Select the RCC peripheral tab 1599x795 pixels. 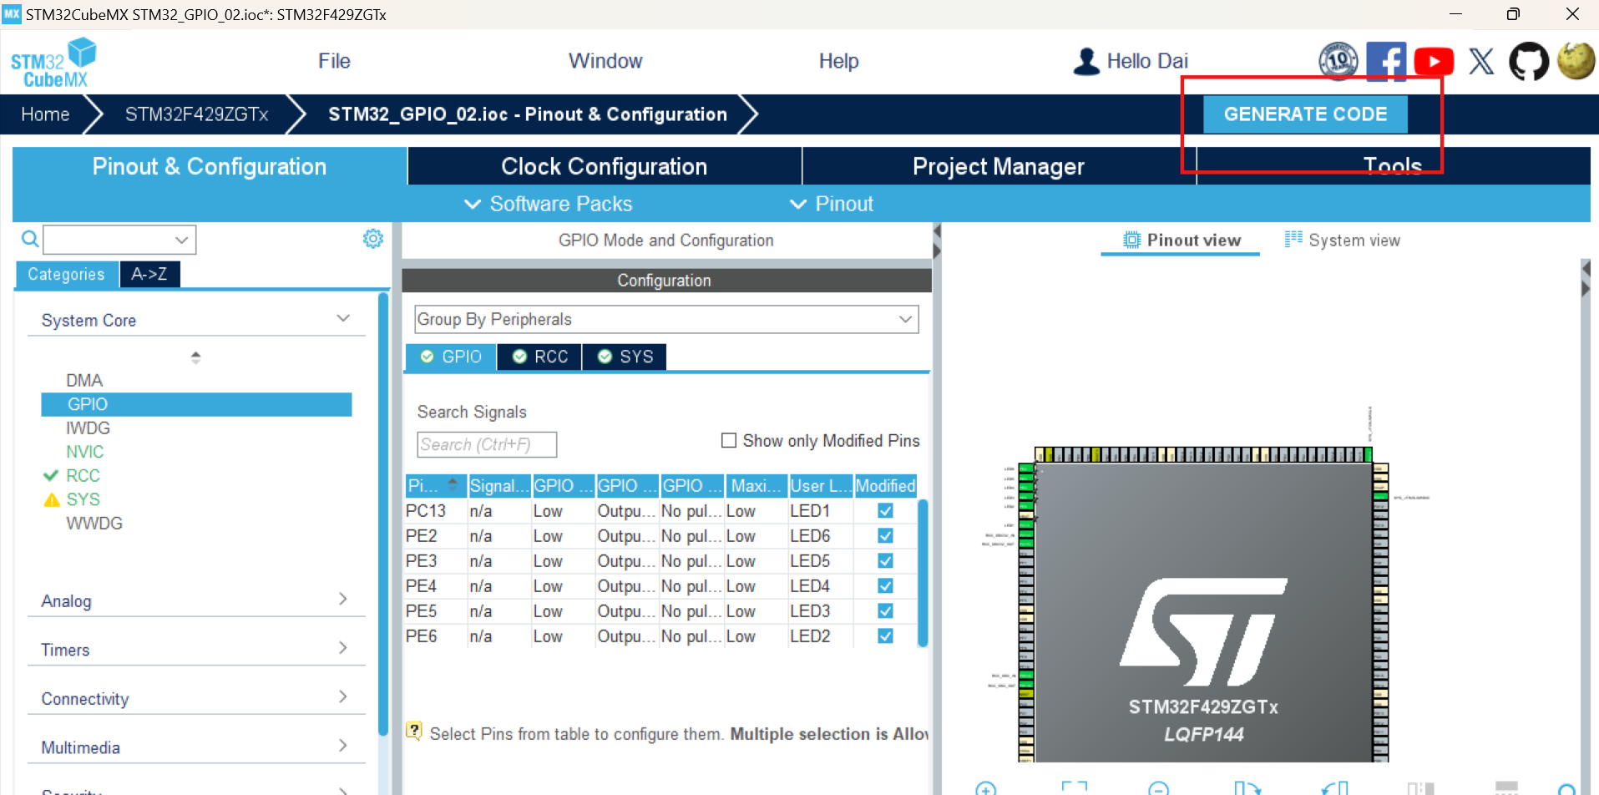click(539, 357)
